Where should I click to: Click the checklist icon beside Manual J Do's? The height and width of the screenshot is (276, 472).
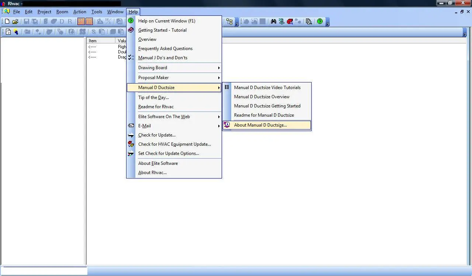(131, 57)
